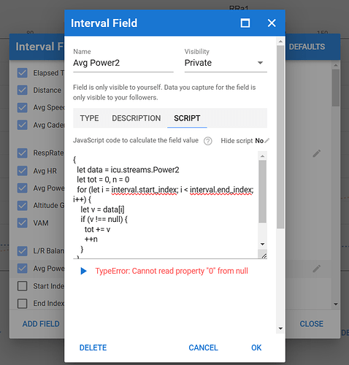
Task: Confirm with the OK button
Action: pos(256,347)
